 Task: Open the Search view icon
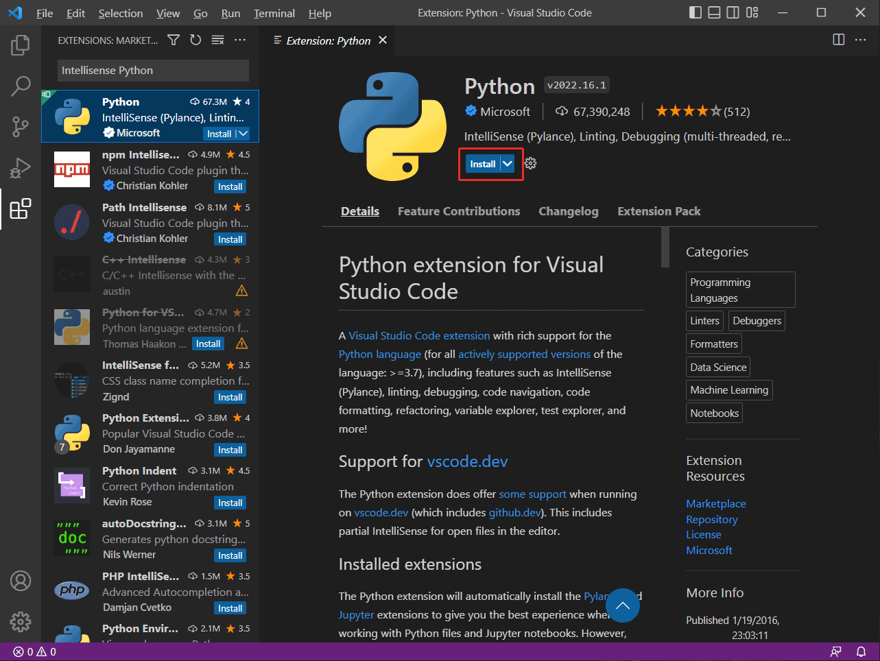[x=20, y=86]
